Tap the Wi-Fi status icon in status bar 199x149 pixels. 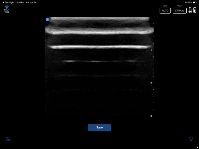pyautogui.click(x=186, y=2)
